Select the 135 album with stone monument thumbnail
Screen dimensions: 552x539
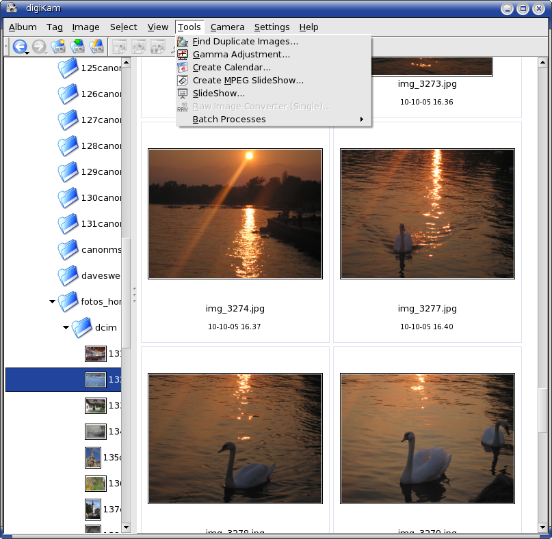click(x=103, y=458)
